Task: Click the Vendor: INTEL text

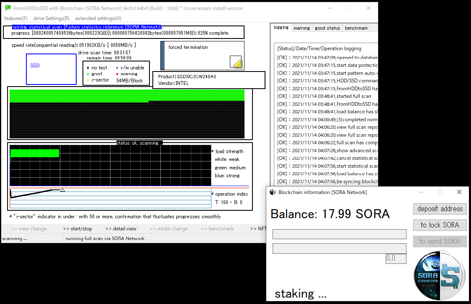Action: (x=173, y=83)
